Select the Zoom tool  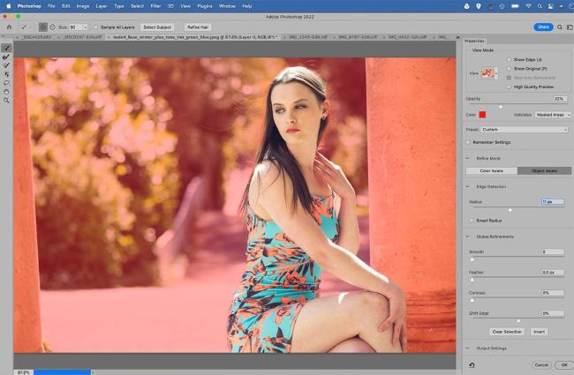(x=6, y=100)
